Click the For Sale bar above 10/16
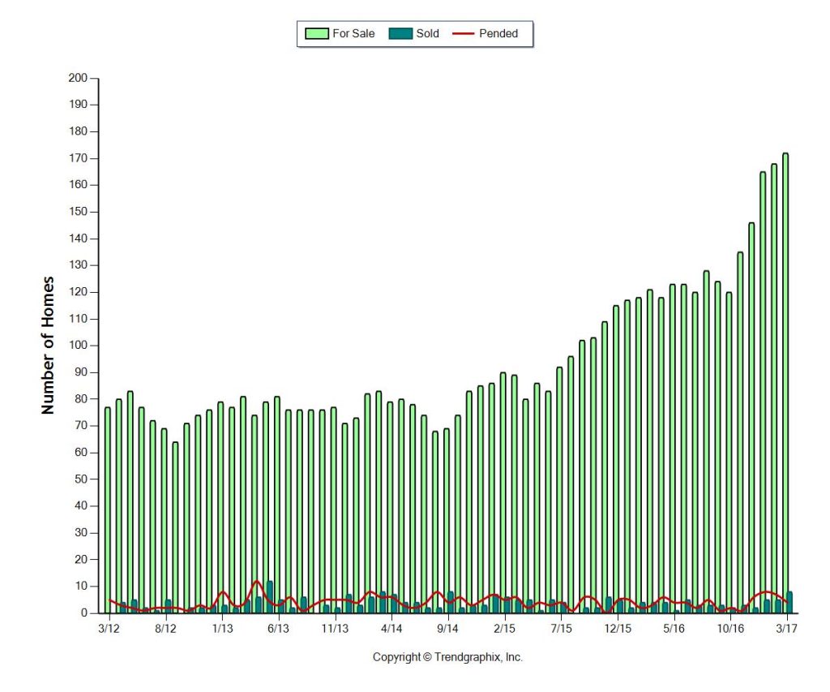830x692 pixels. pos(729,453)
